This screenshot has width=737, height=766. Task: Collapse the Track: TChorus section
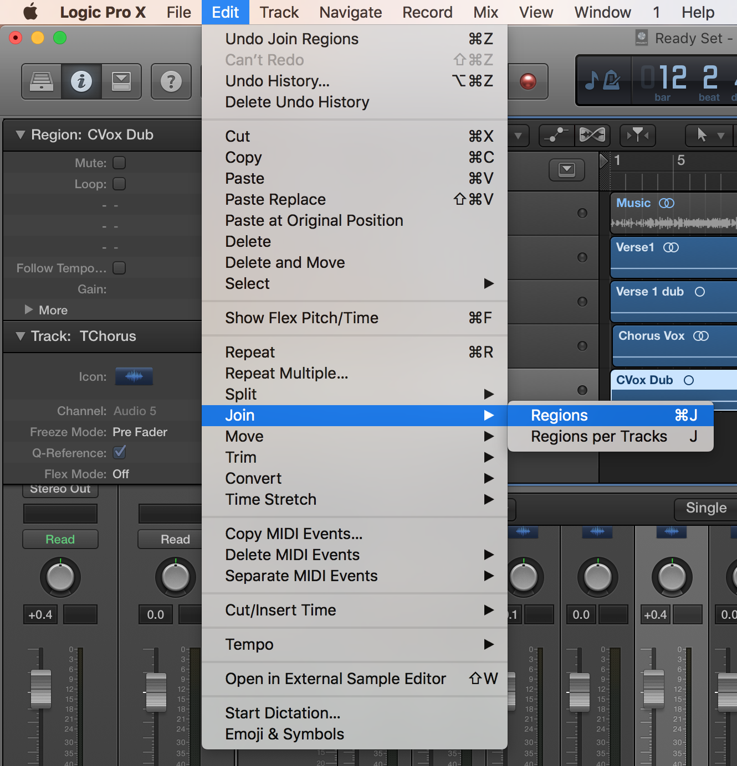(x=21, y=336)
